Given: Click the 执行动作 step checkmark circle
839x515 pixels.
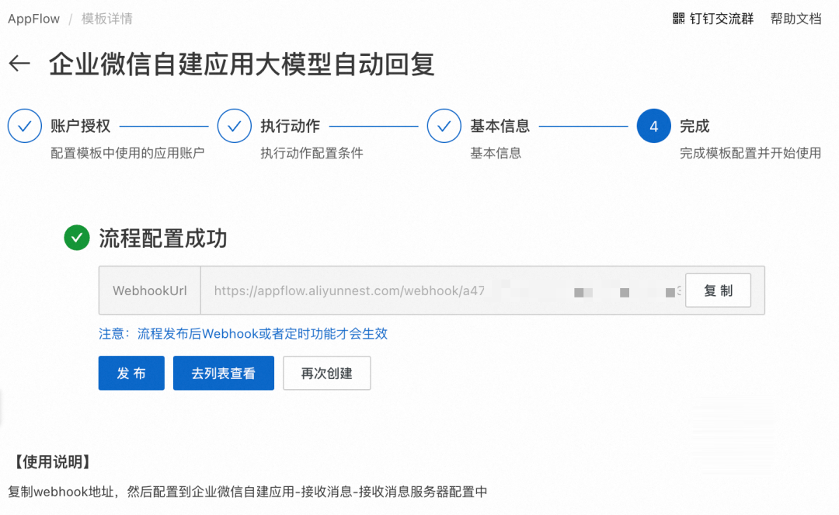Looking at the screenshot, I should 235,126.
